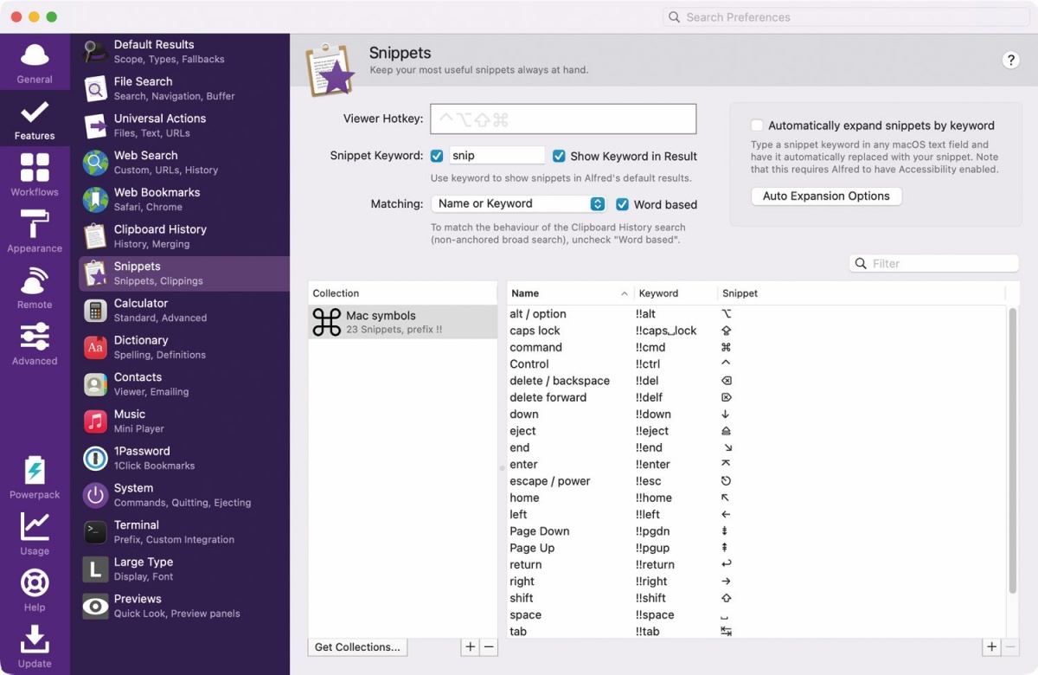Viewport: 1038px width, 675px height.
Task: Select System commands feature
Action: tap(184, 495)
